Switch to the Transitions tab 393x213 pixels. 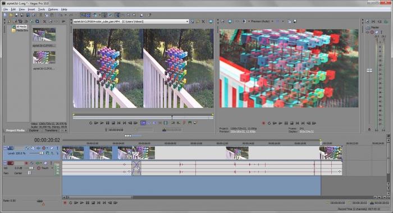(51, 130)
